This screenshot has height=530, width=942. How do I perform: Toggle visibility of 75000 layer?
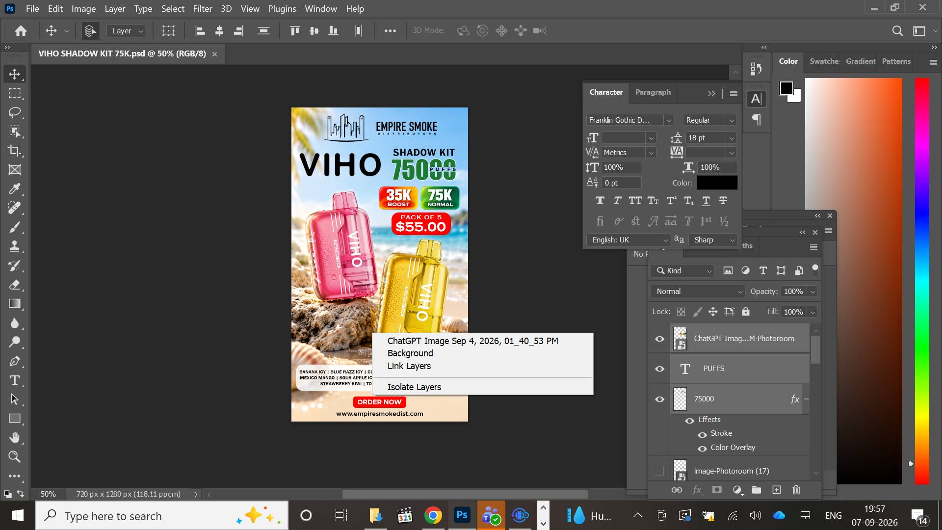(659, 399)
